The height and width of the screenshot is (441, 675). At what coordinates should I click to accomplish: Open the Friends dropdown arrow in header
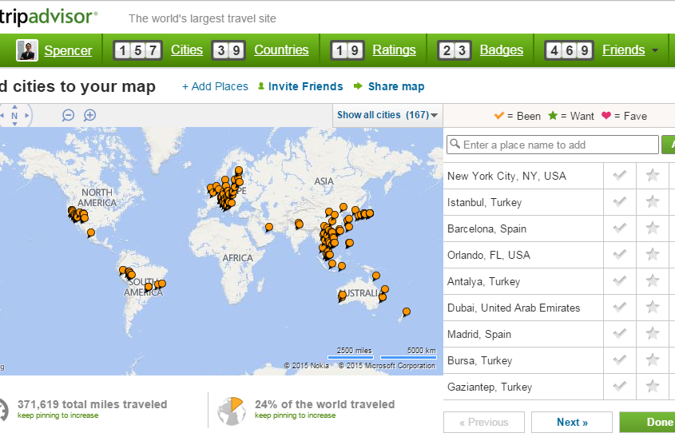(656, 50)
